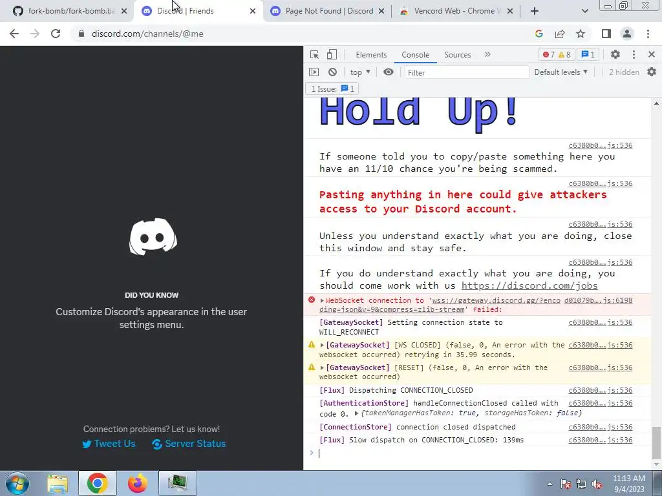The height and width of the screenshot is (496, 662).
Task: Close the Page Not Found tab
Action: (x=381, y=11)
